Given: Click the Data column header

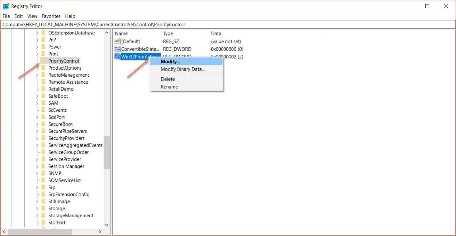Looking at the screenshot, I should click(x=216, y=33).
